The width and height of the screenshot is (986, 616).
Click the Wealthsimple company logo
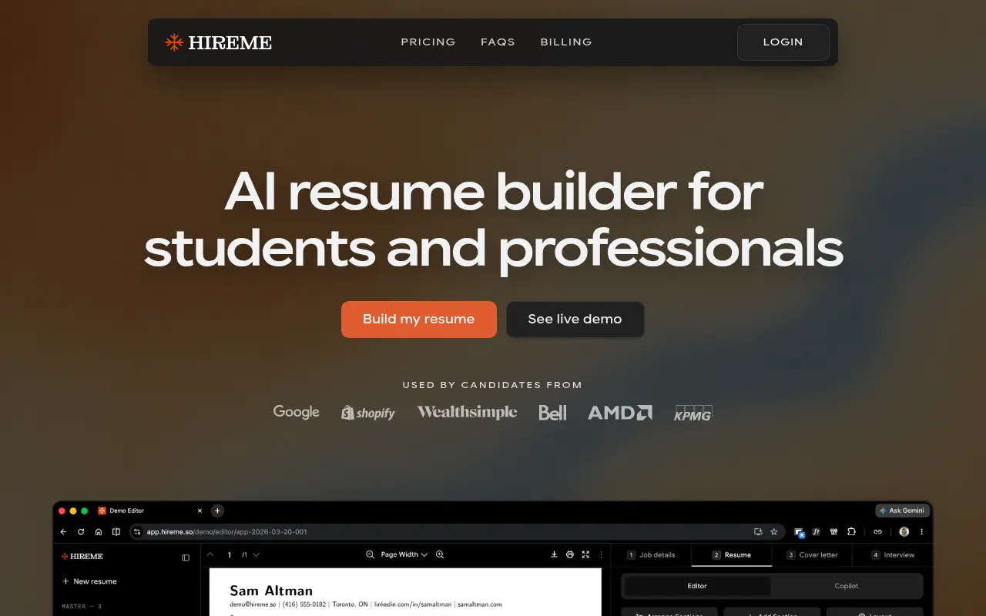[467, 412]
